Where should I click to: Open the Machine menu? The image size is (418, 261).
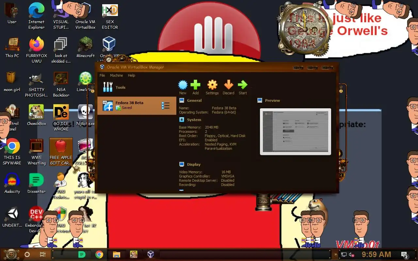116,75
